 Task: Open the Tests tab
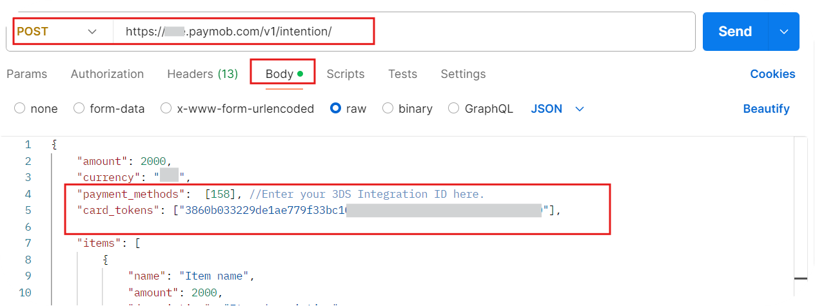[402, 74]
